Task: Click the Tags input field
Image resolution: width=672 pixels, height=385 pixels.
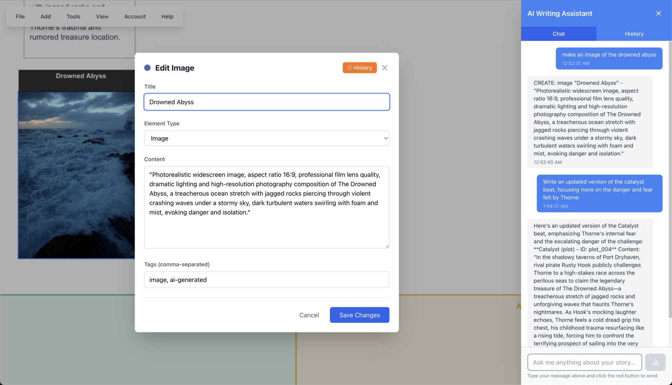Action: tap(266, 280)
